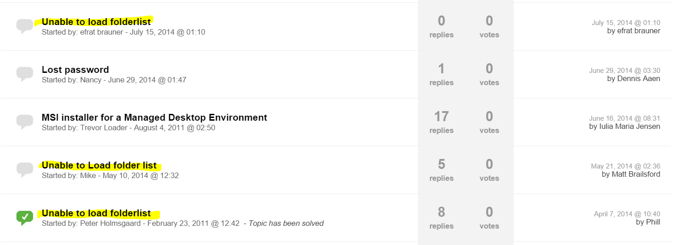Viewport: 680px width, 245px height.
Task: Open efrat brauner's 'Unable to load folderlist' topic
Action: 96,21
